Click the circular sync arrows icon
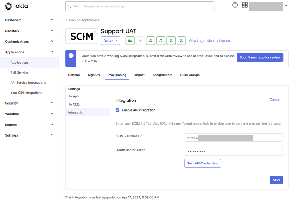The height and width of the screenshot is (202, 293). 161,41
